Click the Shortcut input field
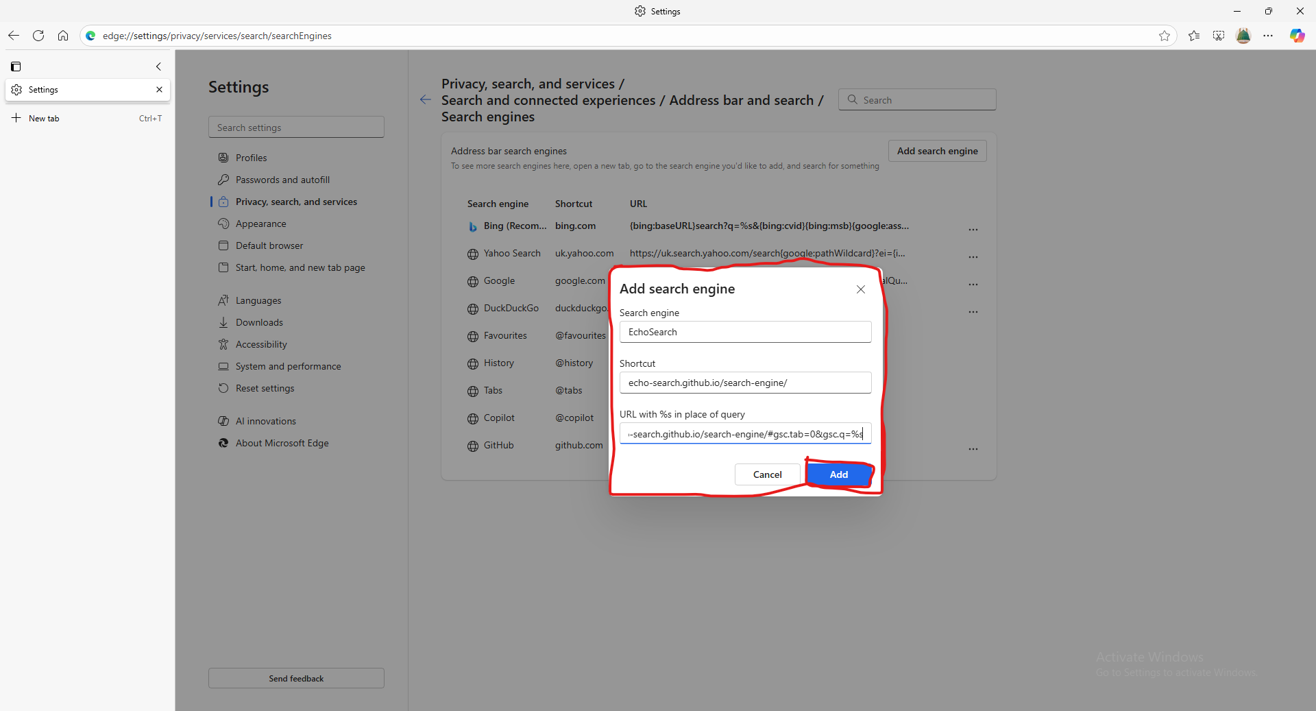This screenshot has width=1316, height=711. (x=745, y=383)
